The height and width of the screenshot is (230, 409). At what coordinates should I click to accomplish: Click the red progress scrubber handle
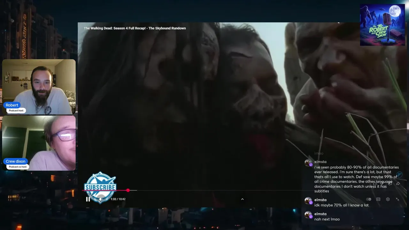(x=128, y=190)
